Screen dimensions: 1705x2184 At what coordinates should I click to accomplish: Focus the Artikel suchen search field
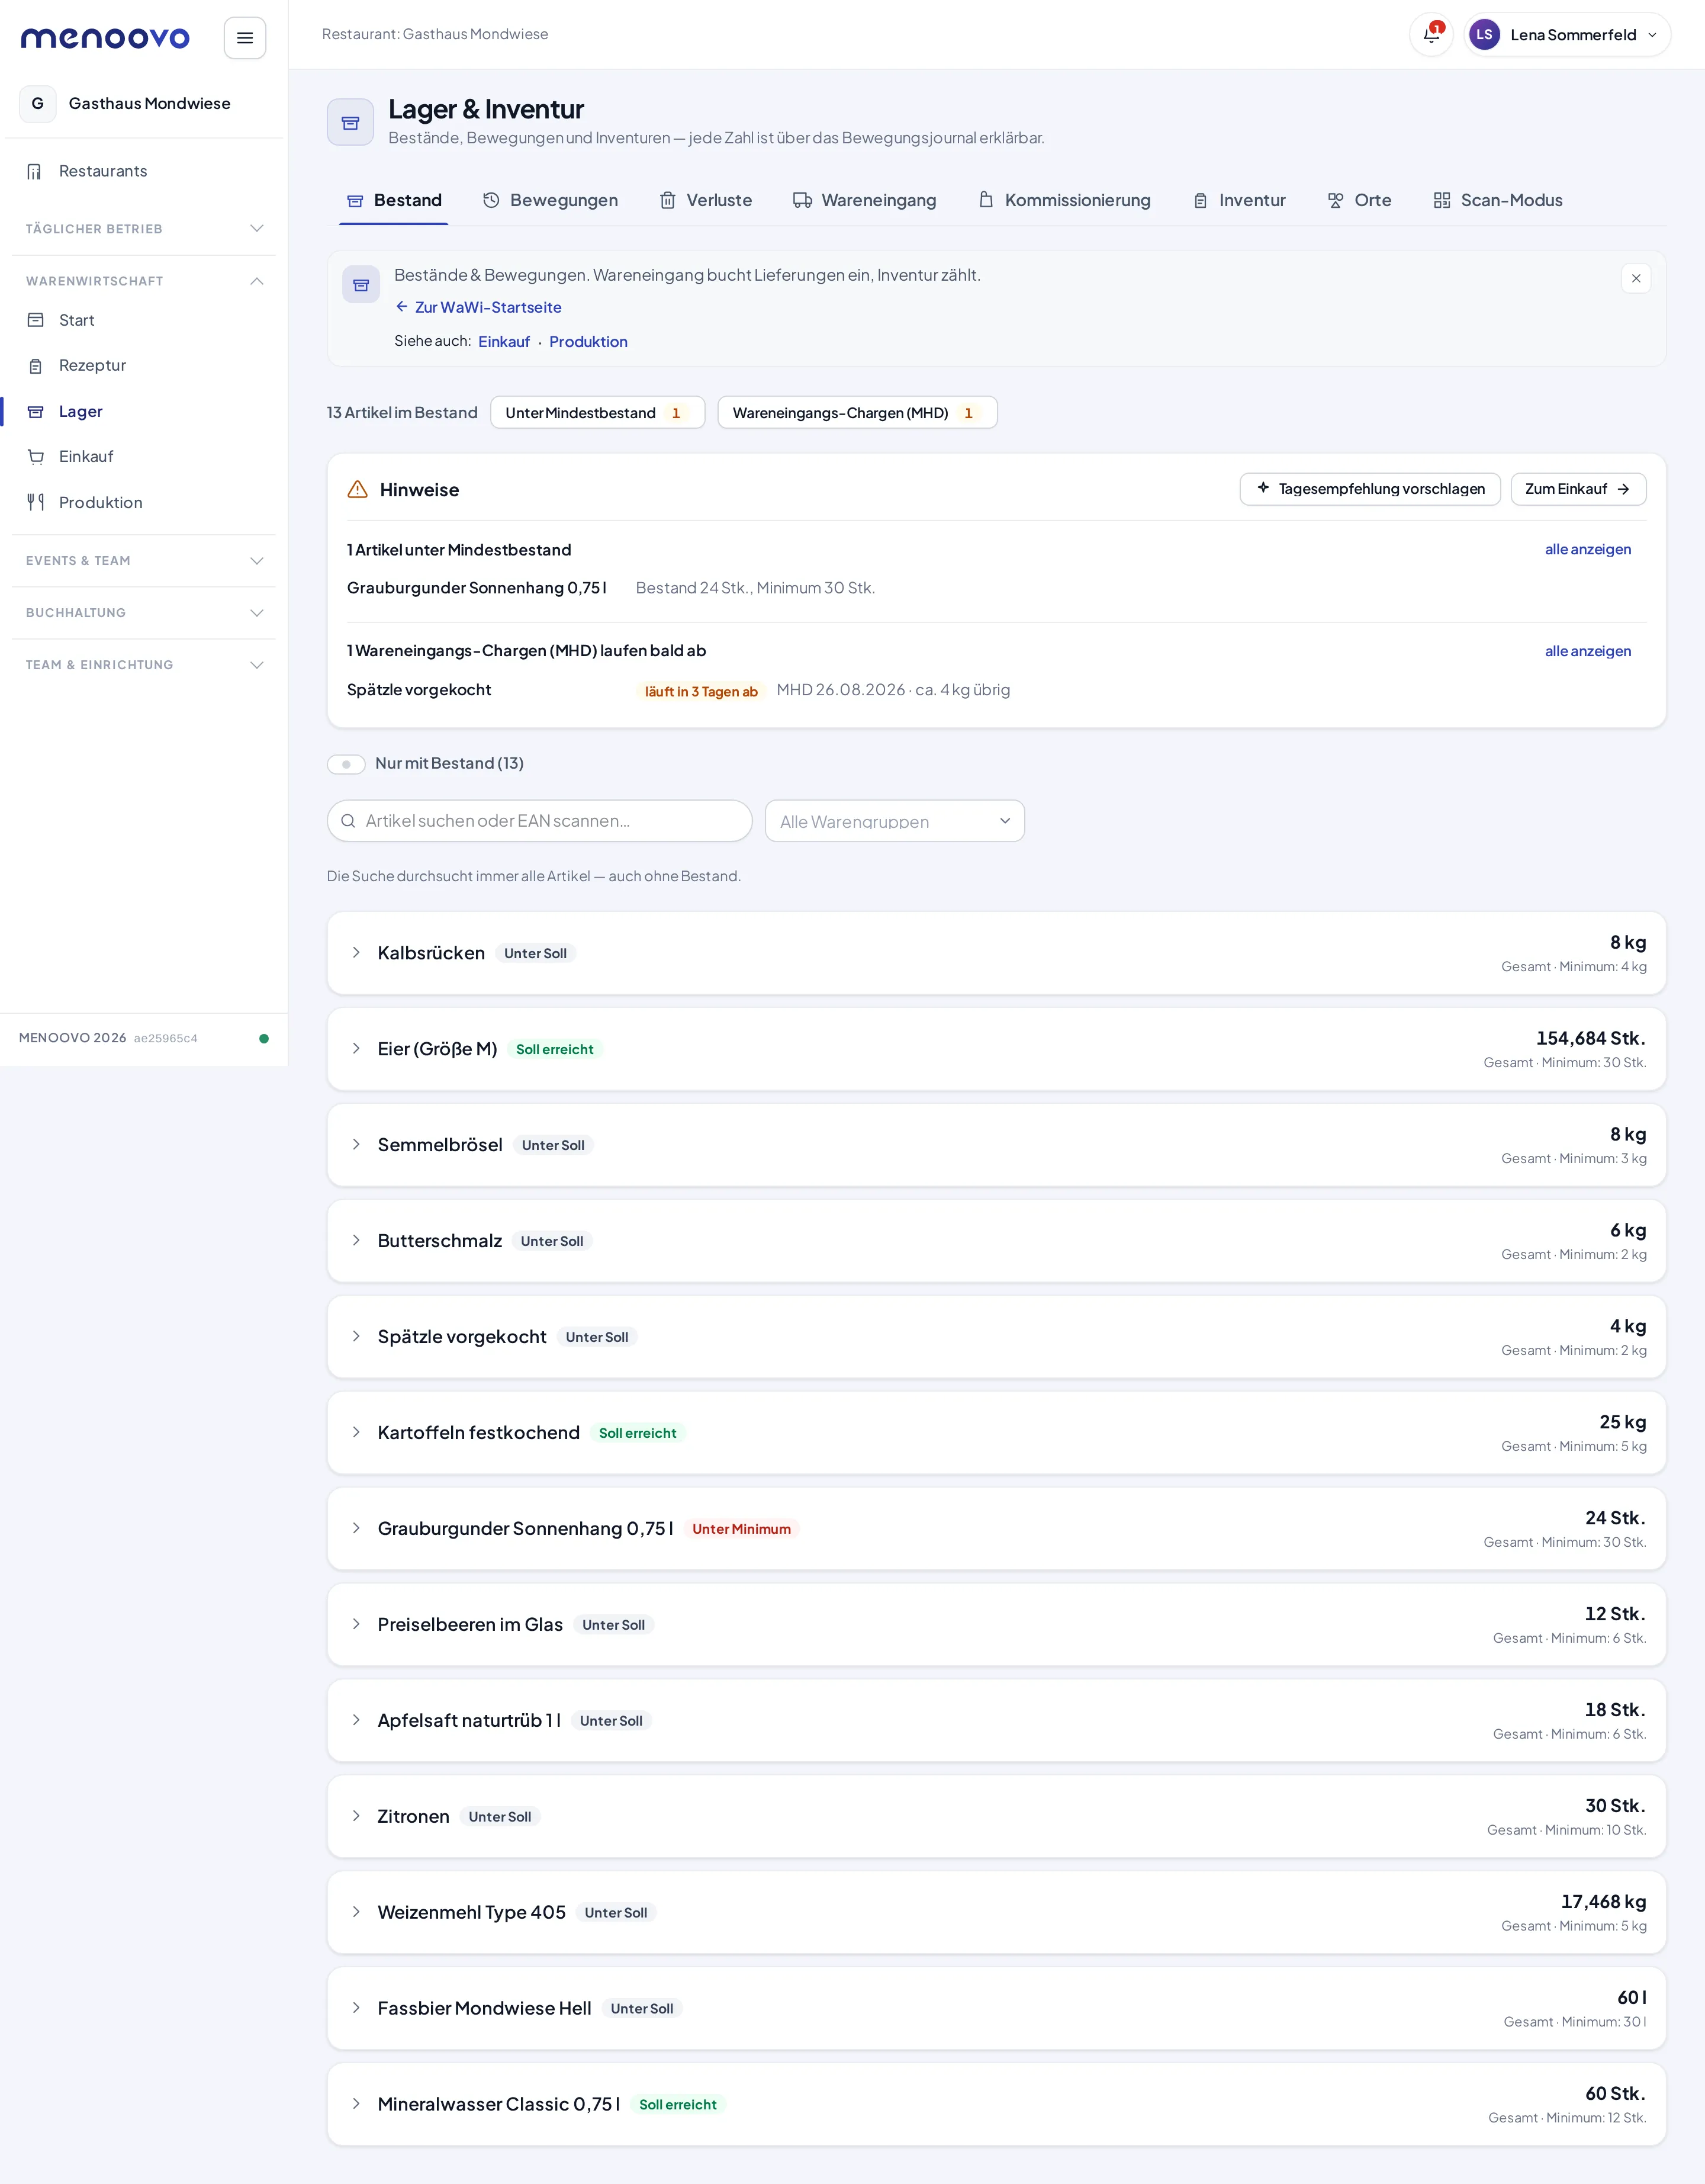[x=540, y=821]
